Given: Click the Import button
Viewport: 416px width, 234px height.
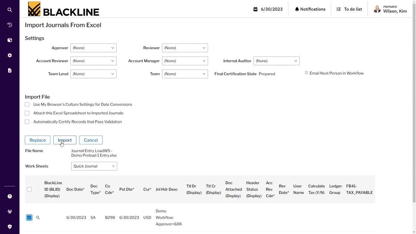Looking at the screenshot, I should click(x=65, y=140).
